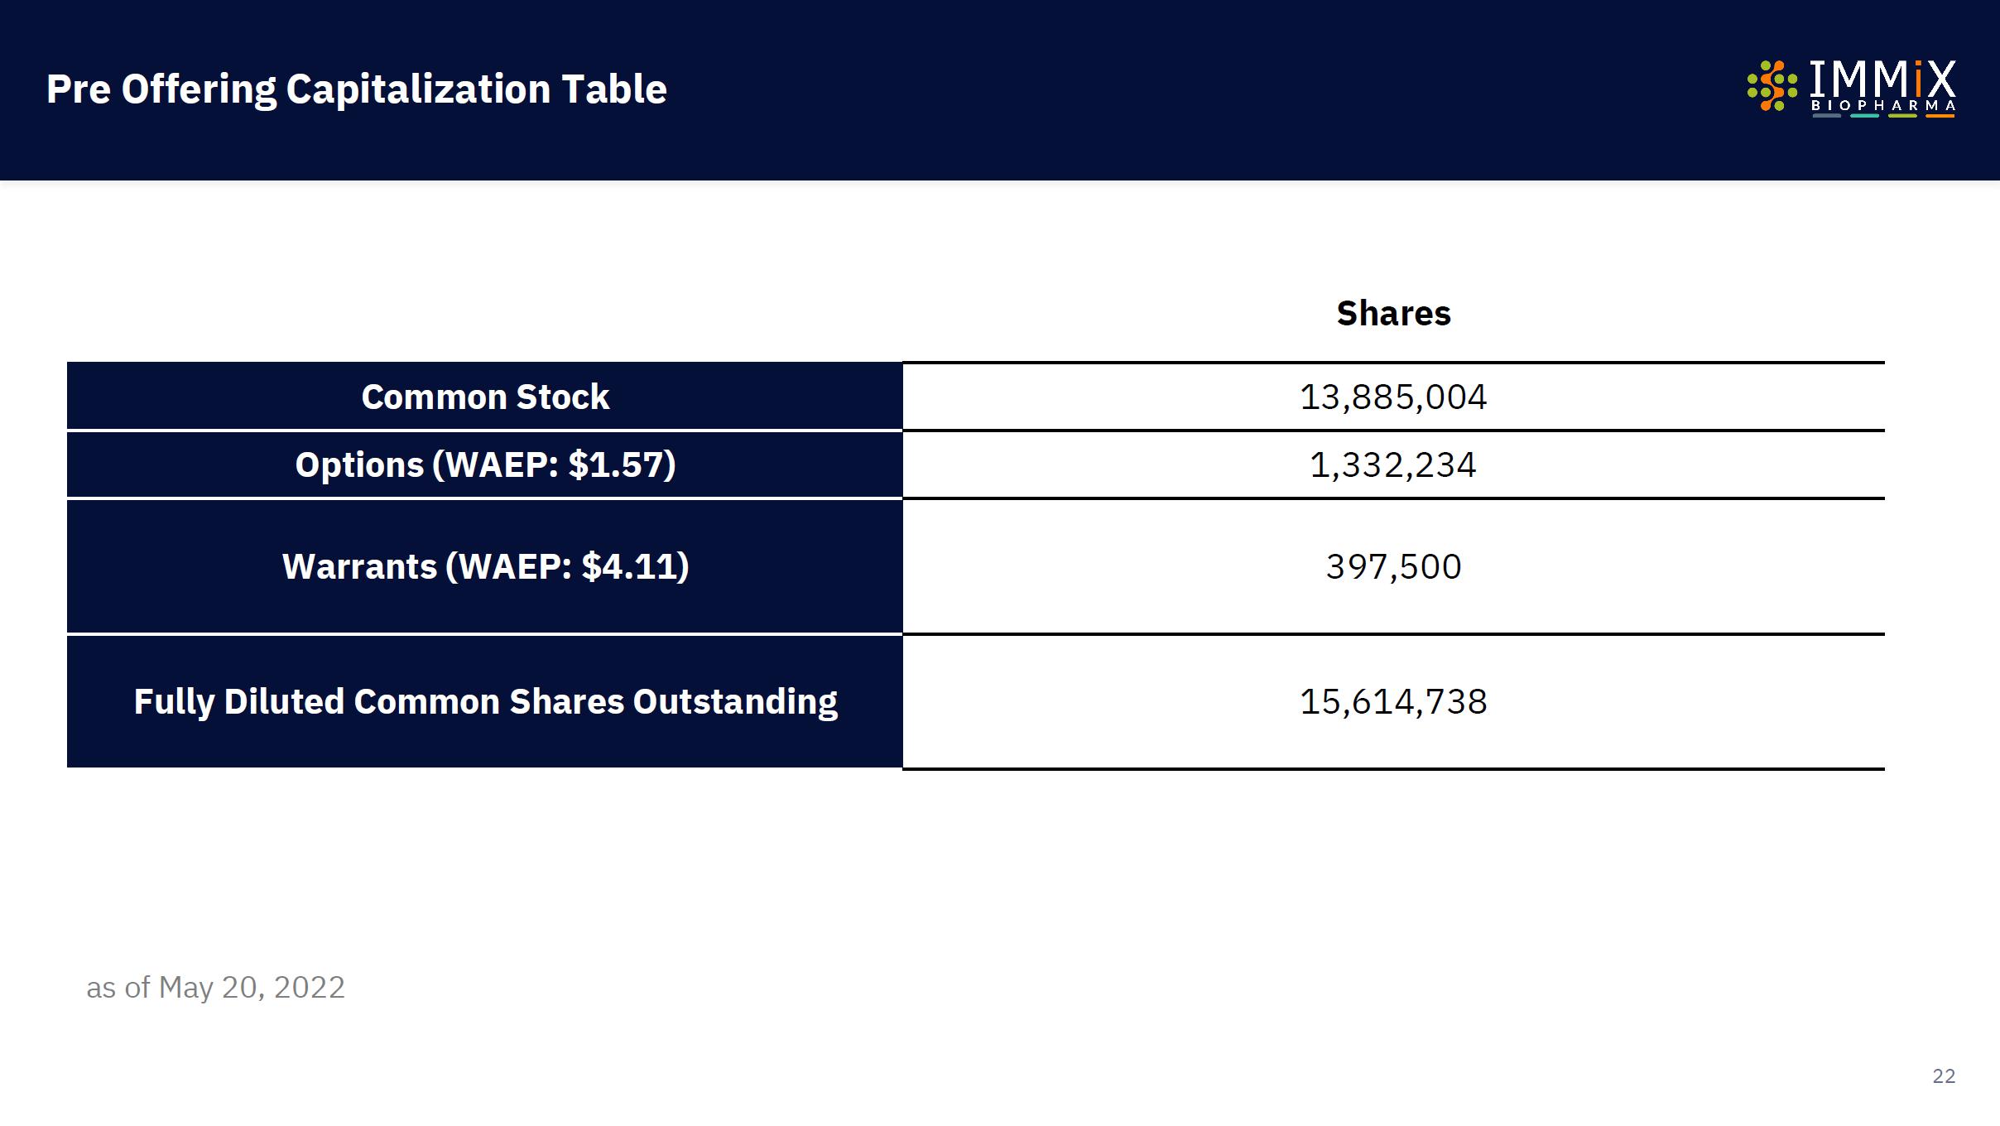Click the slide page number 22
This screenshot has width=2000, height=1126.
1944,1076
